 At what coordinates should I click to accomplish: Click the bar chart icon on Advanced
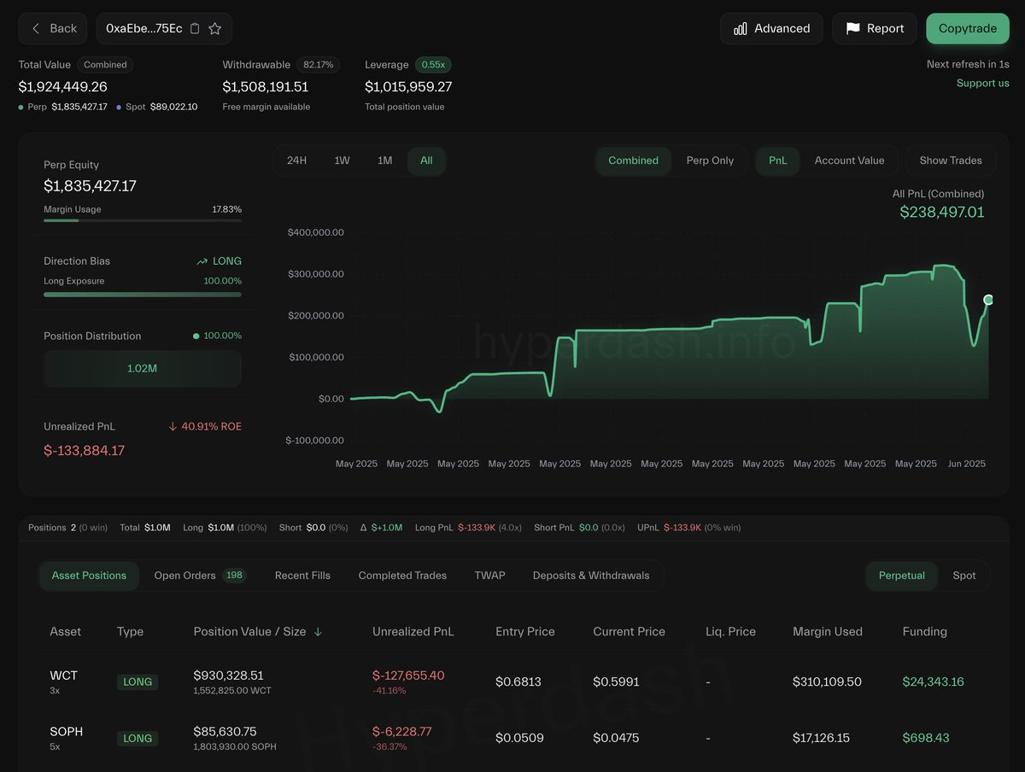click(x=741, y=28)
